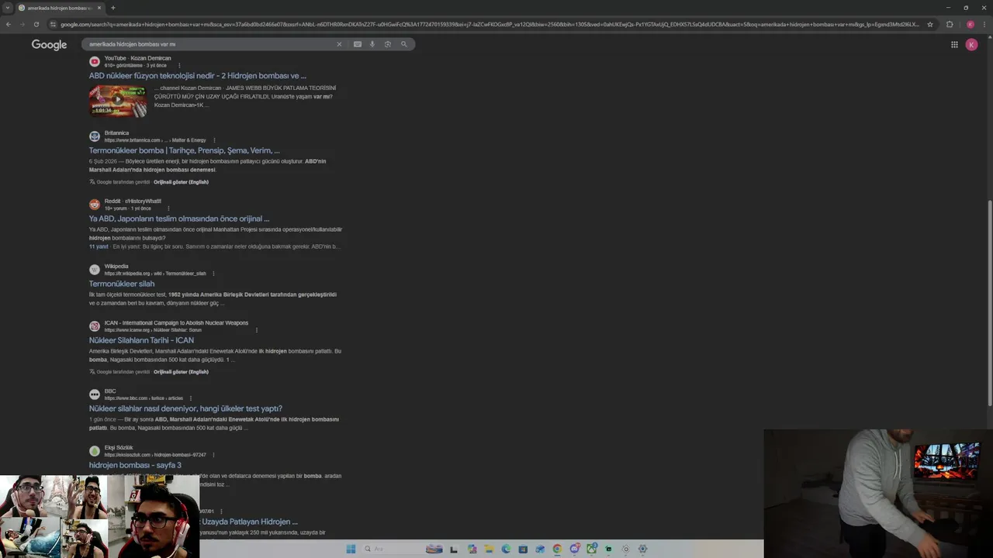The height and width of the screenshot is (558, 993).
Task: Click the Google search input field
Action: [209, 44]
